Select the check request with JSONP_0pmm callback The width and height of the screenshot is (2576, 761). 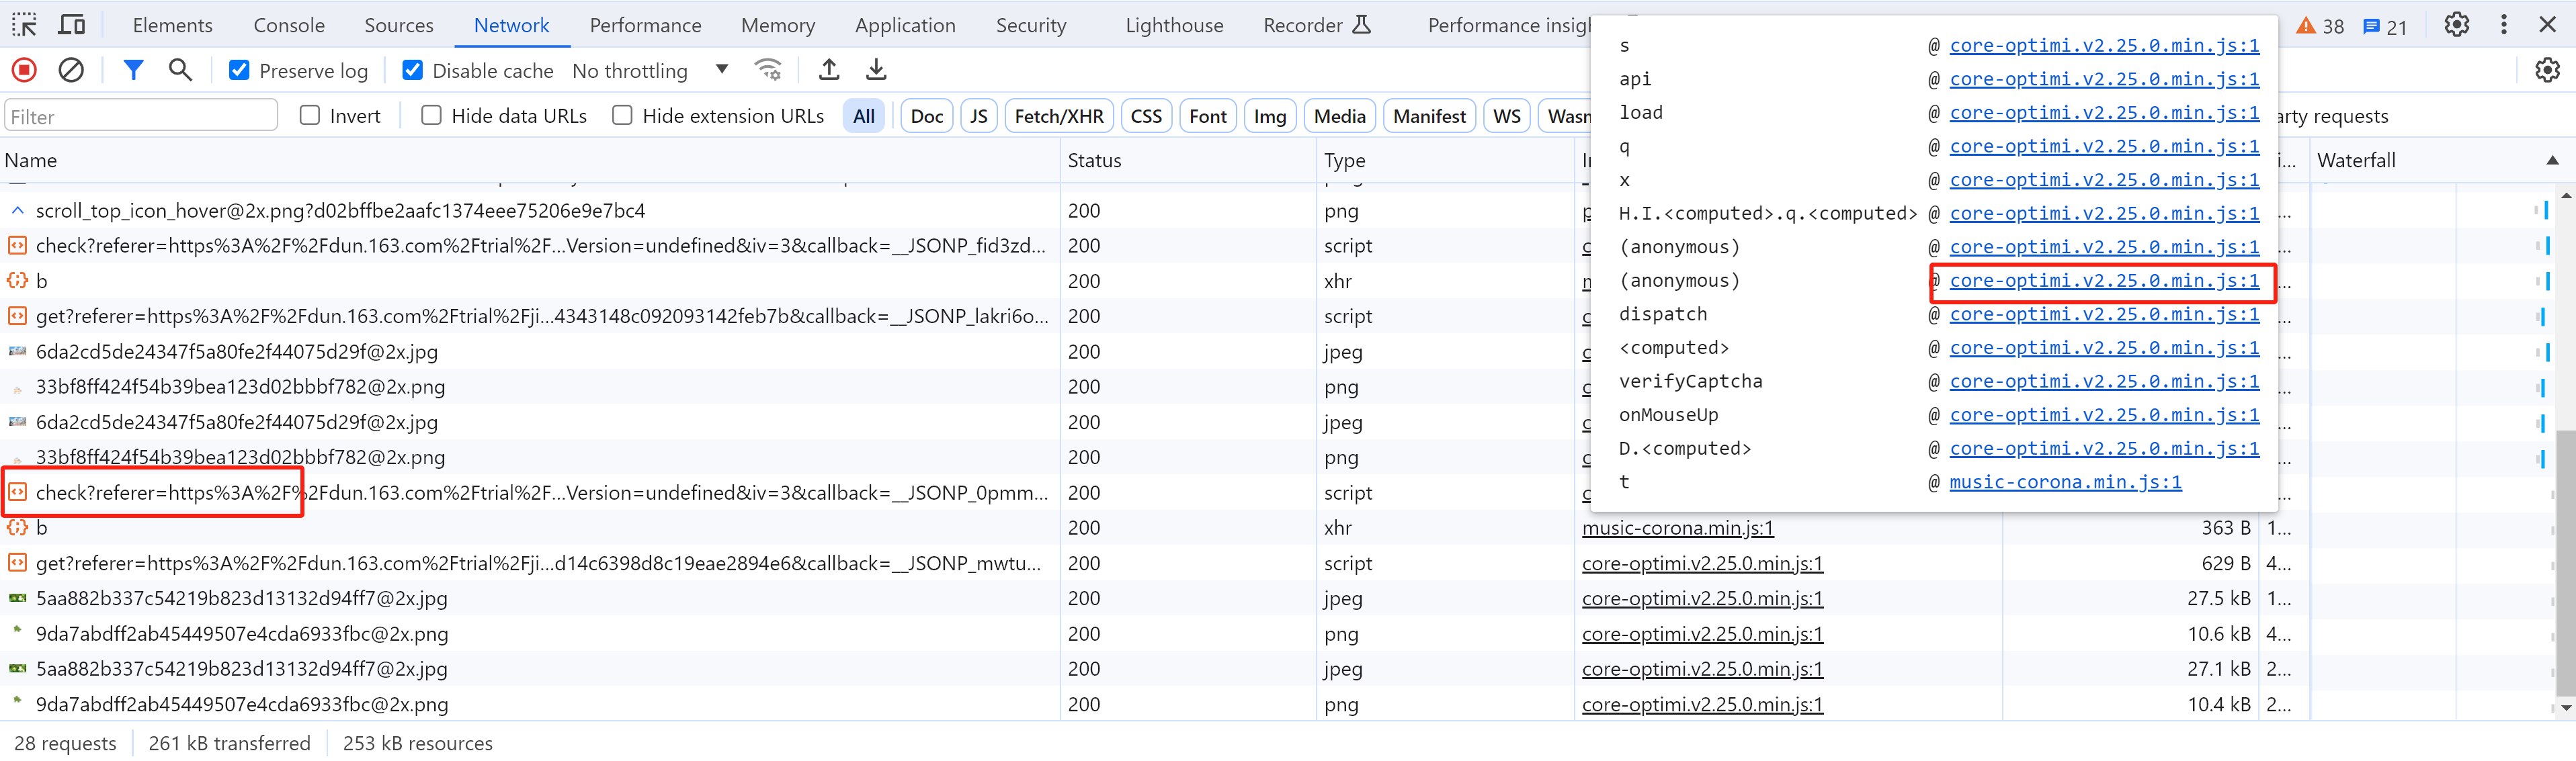pos(541,493)
